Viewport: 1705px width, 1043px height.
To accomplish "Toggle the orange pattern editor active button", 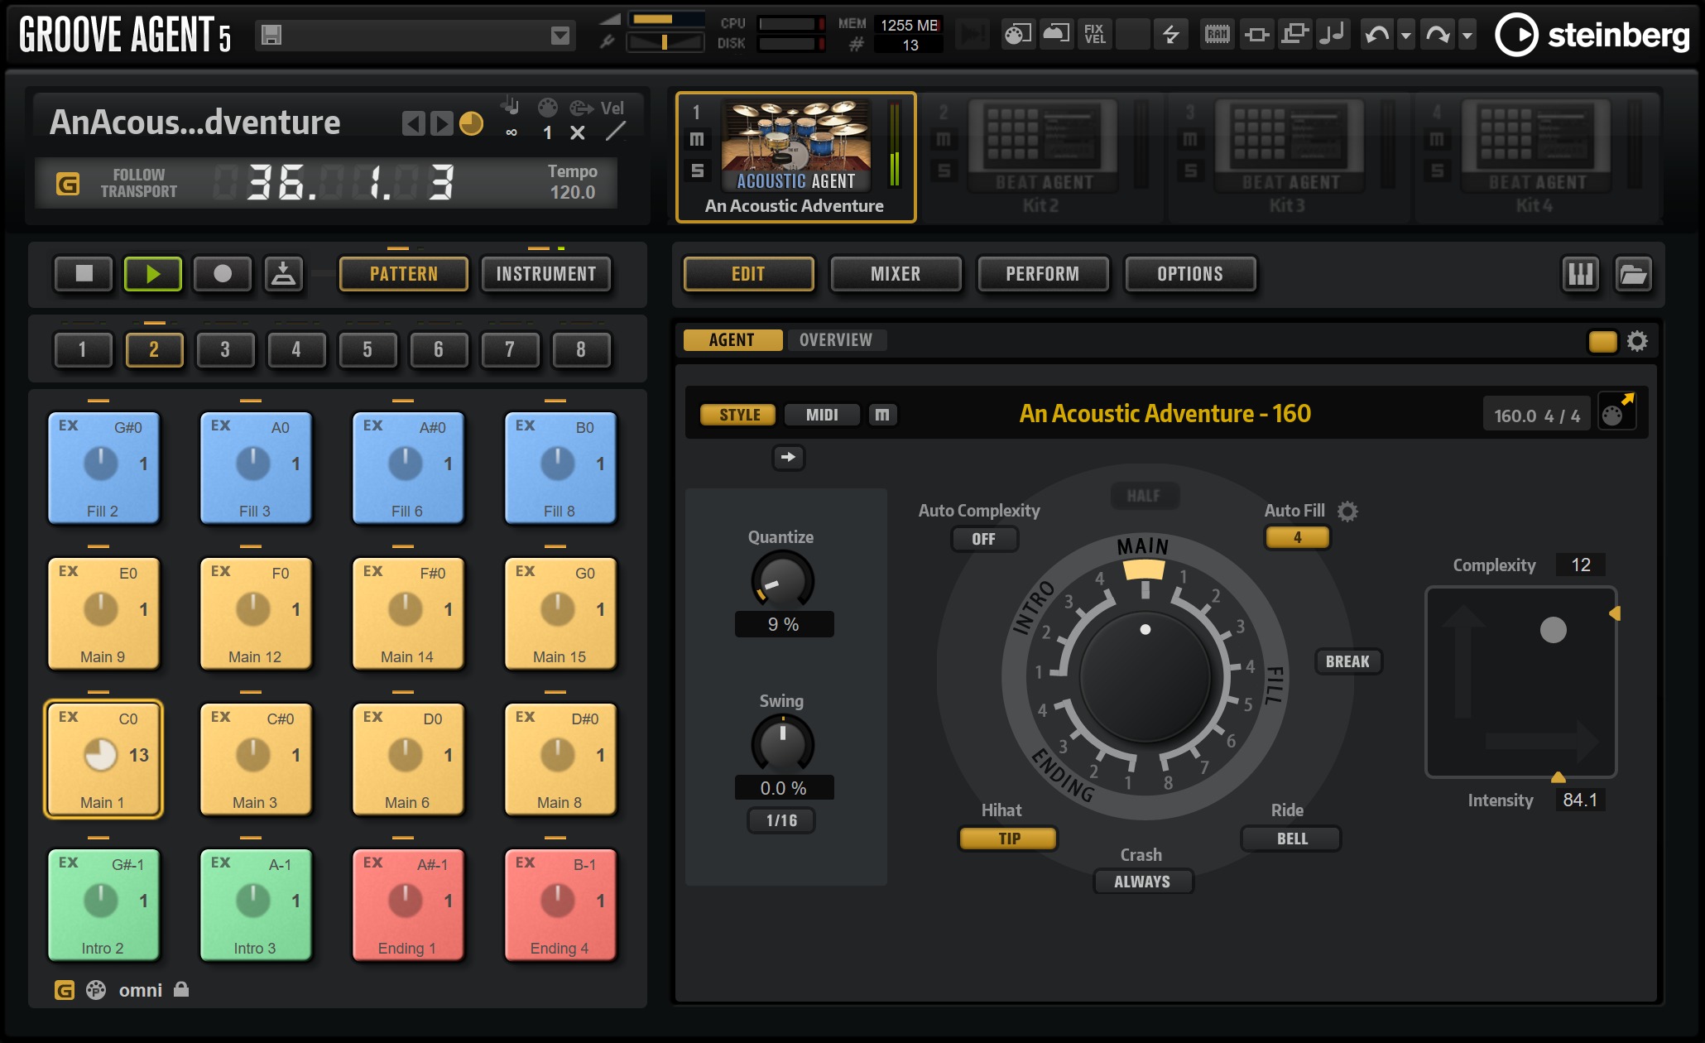I will point(1602,341).
